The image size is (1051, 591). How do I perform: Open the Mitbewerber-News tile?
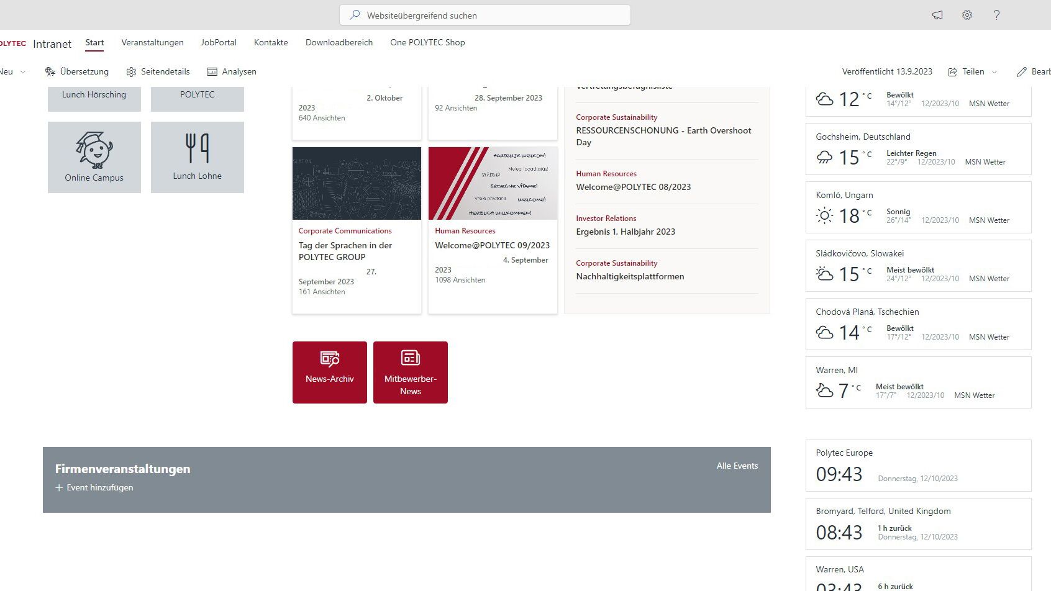[x=411, y=372]
